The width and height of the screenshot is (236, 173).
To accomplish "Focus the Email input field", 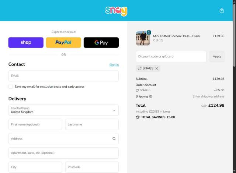I will pos(63,76).
